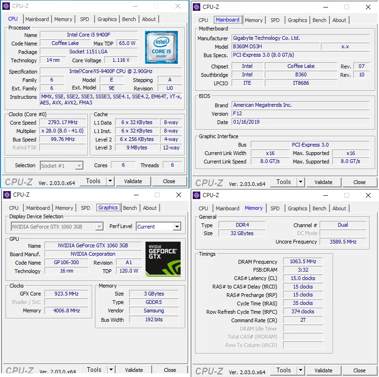Switch to the CPU tab in the Graphics window
This screenshot has width=379, height=377.
[x=14, y=207]
